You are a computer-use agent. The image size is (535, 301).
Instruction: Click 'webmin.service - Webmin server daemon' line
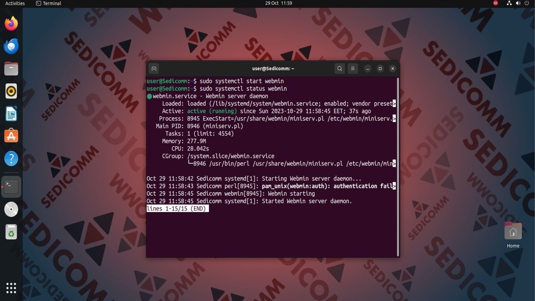(210, 96)
